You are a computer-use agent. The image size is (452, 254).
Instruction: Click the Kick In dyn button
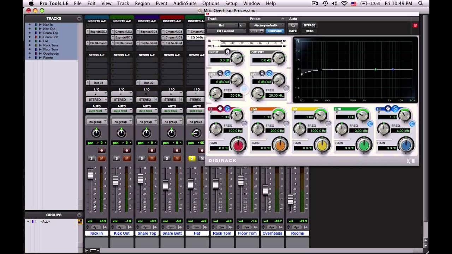tap(95, 227)
